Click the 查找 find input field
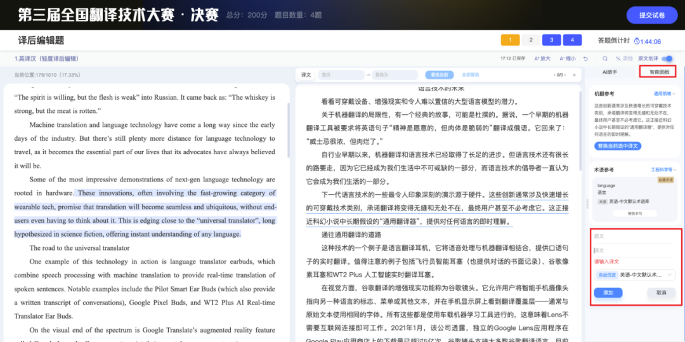This screenshot has width=685, height=342. point(341,75)
